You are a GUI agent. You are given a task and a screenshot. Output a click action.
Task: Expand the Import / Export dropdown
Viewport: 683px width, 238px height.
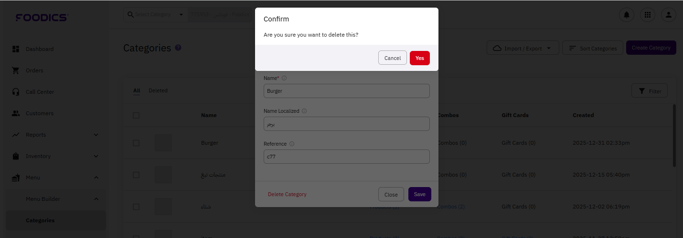[x=523, y=48]
